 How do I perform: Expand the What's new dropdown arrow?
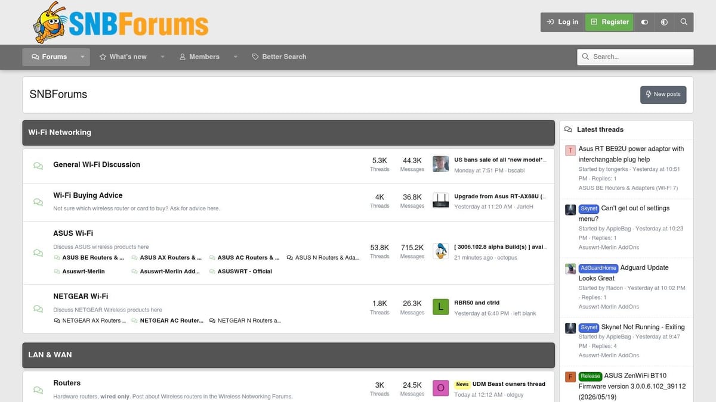162,57
